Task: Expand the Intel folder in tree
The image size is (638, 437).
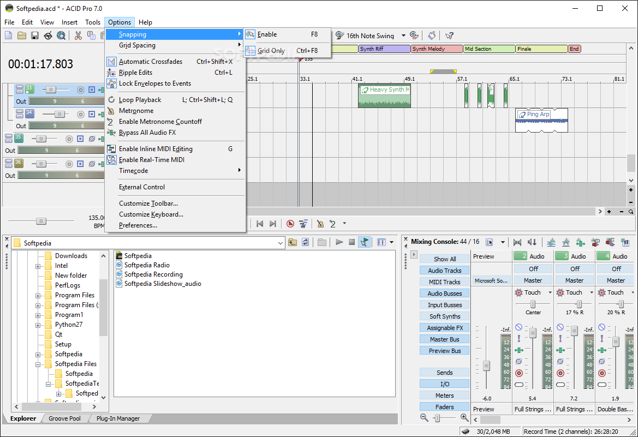Action: (38, 266)
